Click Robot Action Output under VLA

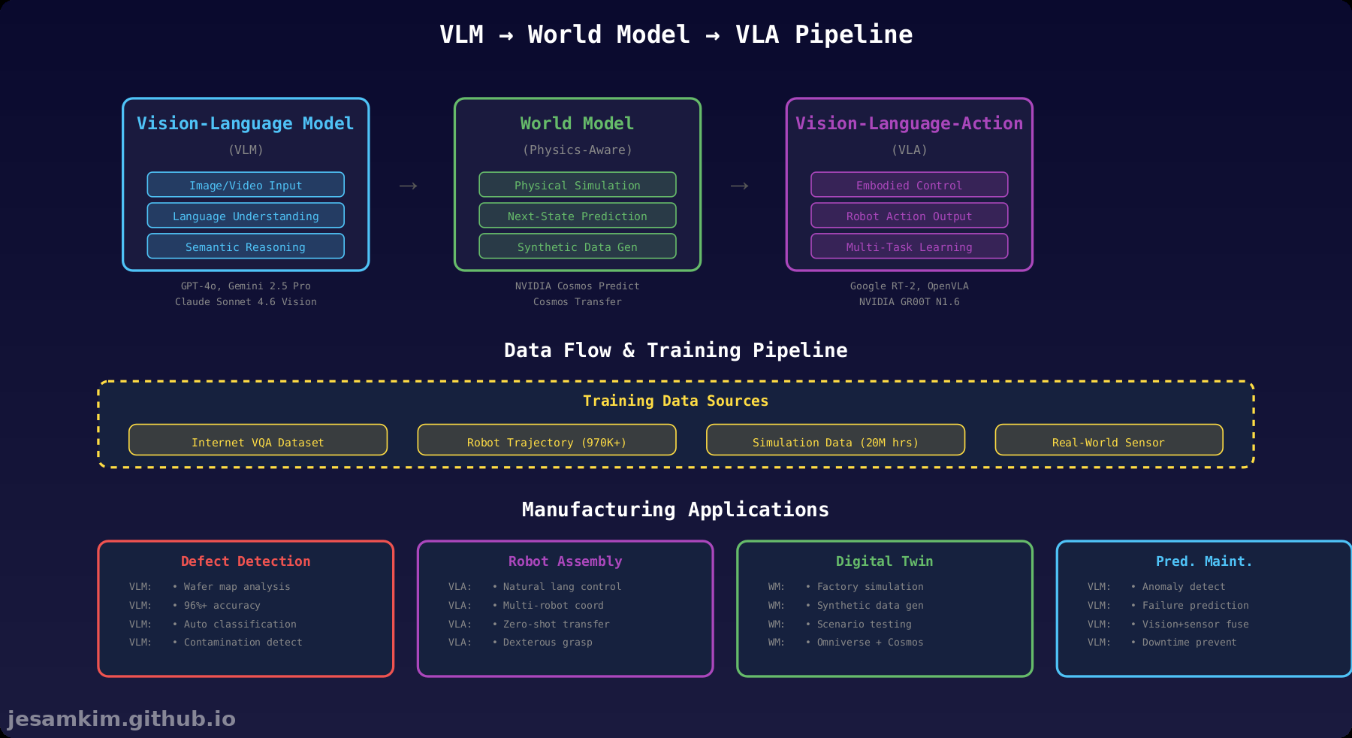tap(909, 216)
